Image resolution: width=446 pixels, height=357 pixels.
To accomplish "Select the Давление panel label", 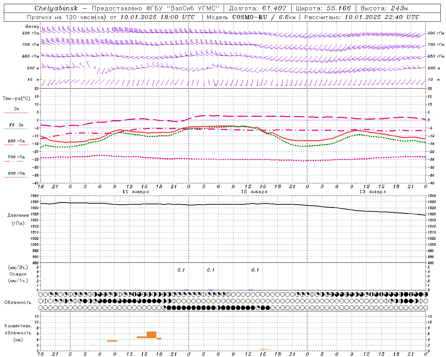I will coord(18,215).
